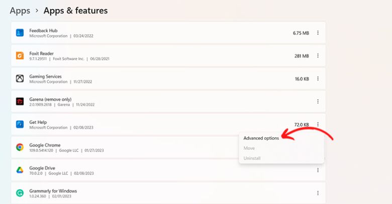Click the Foxit Reader app icon
392x204 pixels.
coord(20,56)
